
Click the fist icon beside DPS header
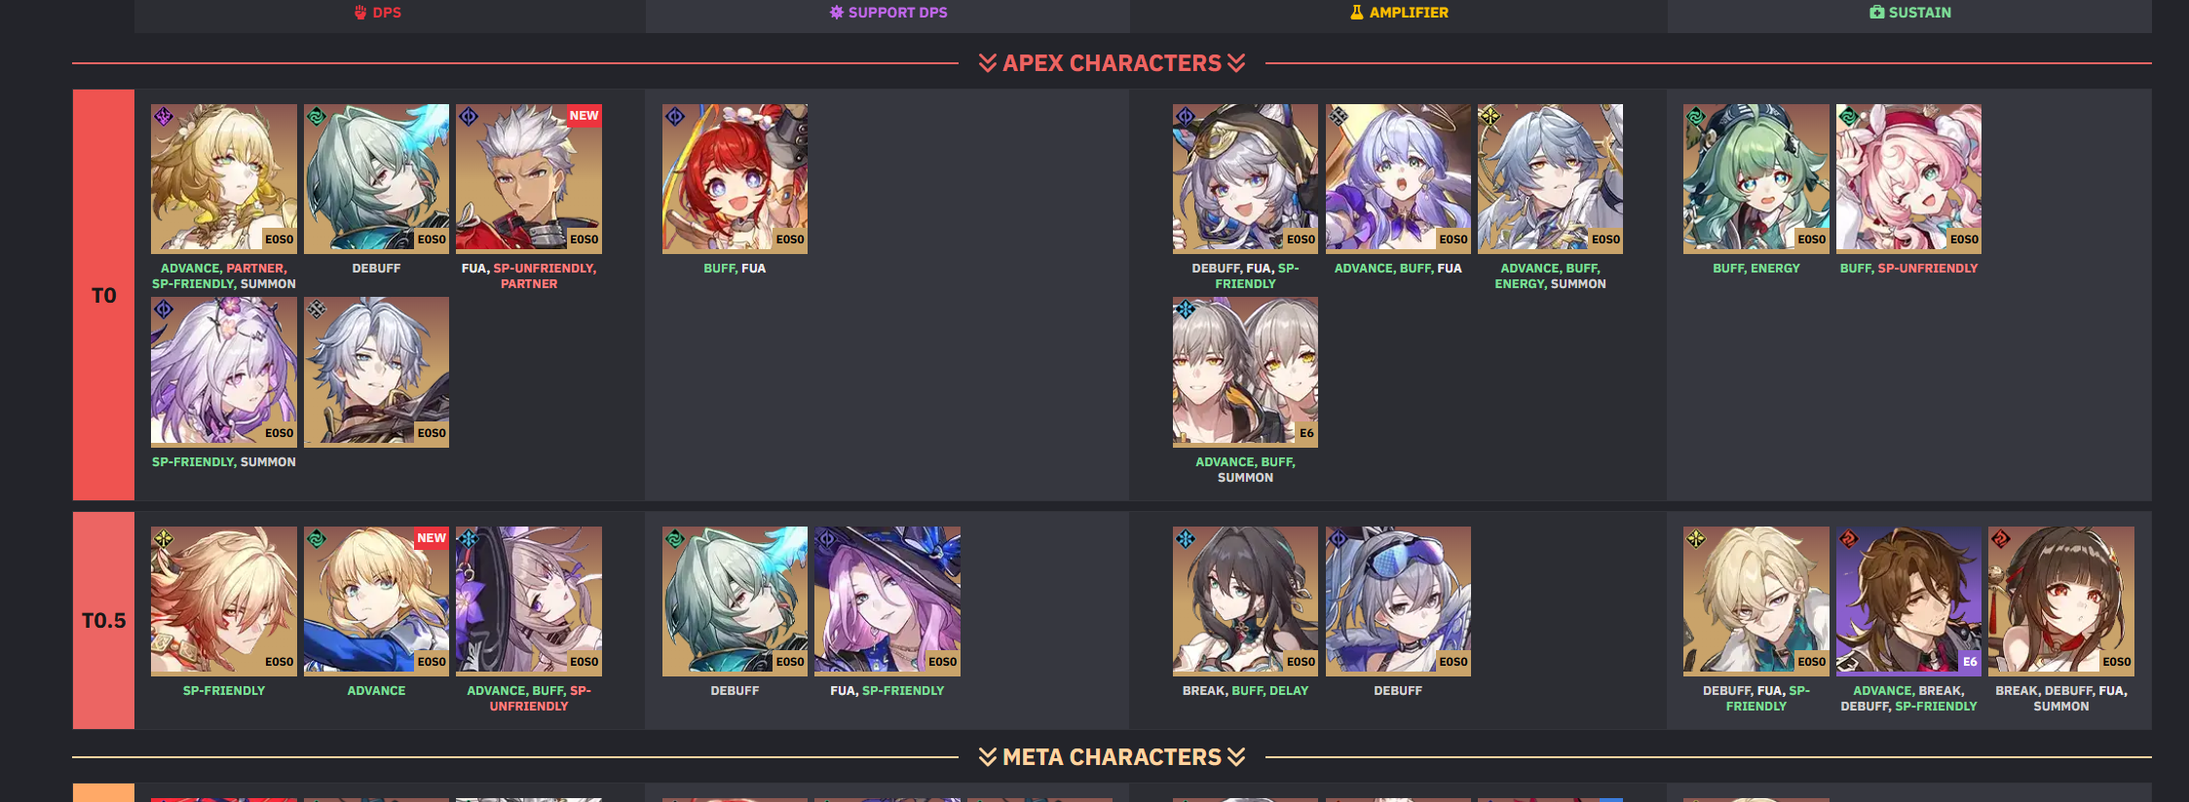click(x=360, y=13)
